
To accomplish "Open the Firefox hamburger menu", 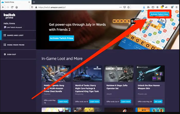I will [177, 7].
